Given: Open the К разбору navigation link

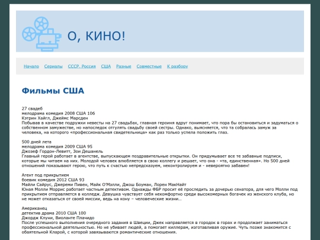Looking at the screenshot, I should click(177, 66).
